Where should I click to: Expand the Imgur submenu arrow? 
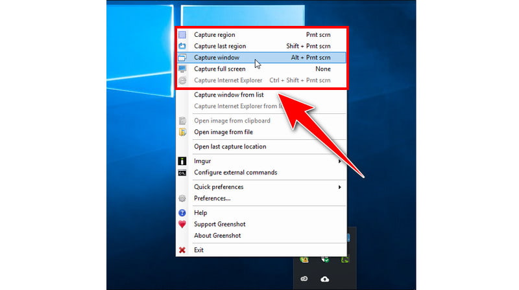click(x=339, y=161)
